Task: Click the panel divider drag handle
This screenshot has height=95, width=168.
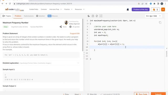Action: coord(84,55)
